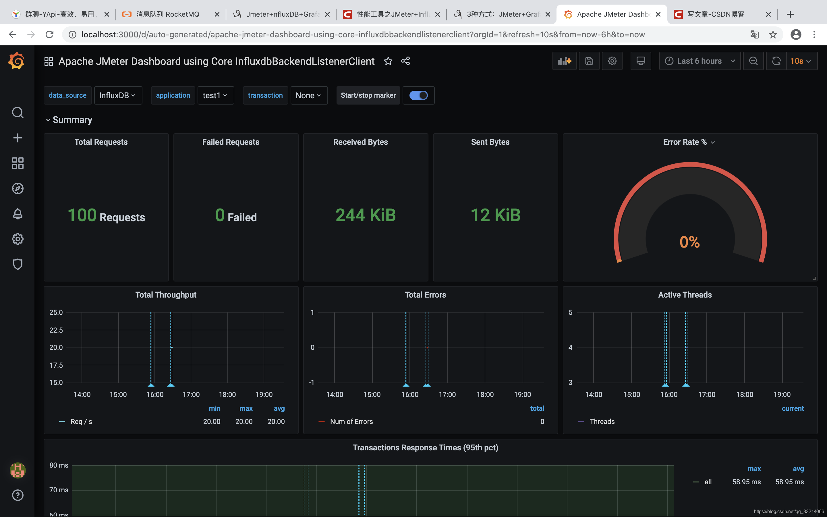Image resolution: width=827 pixels, height=517 pixels.
Task: Zoom out the time range
Action: click(x=753, y=61)
